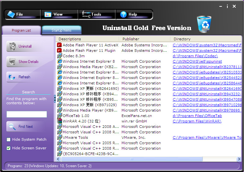This screenshot has width=244, height=172.
Task: Click the info 'i' icon in title bar
Action: 227,6
